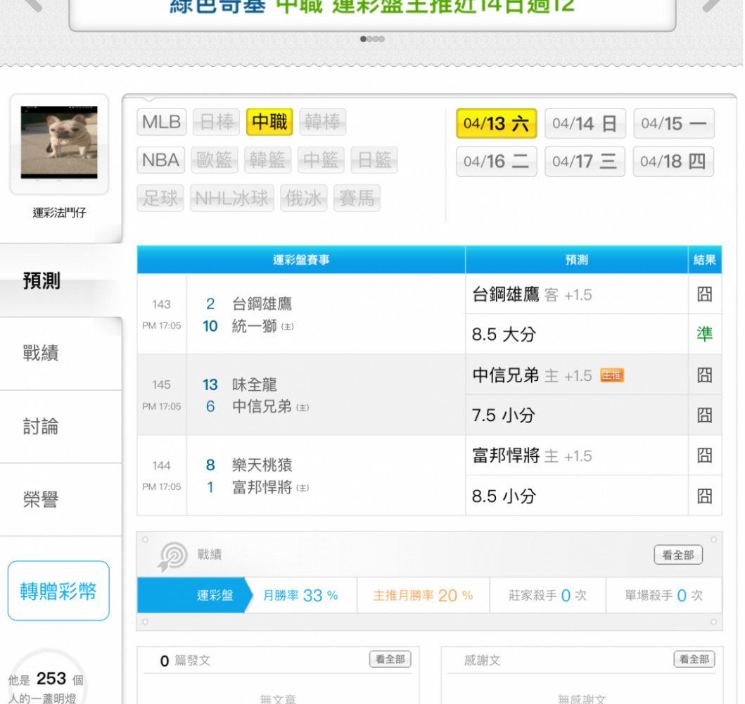Click the 轉贈彩幣 button
The height and width of the screenshot is (704, 745).
(58, 591)
